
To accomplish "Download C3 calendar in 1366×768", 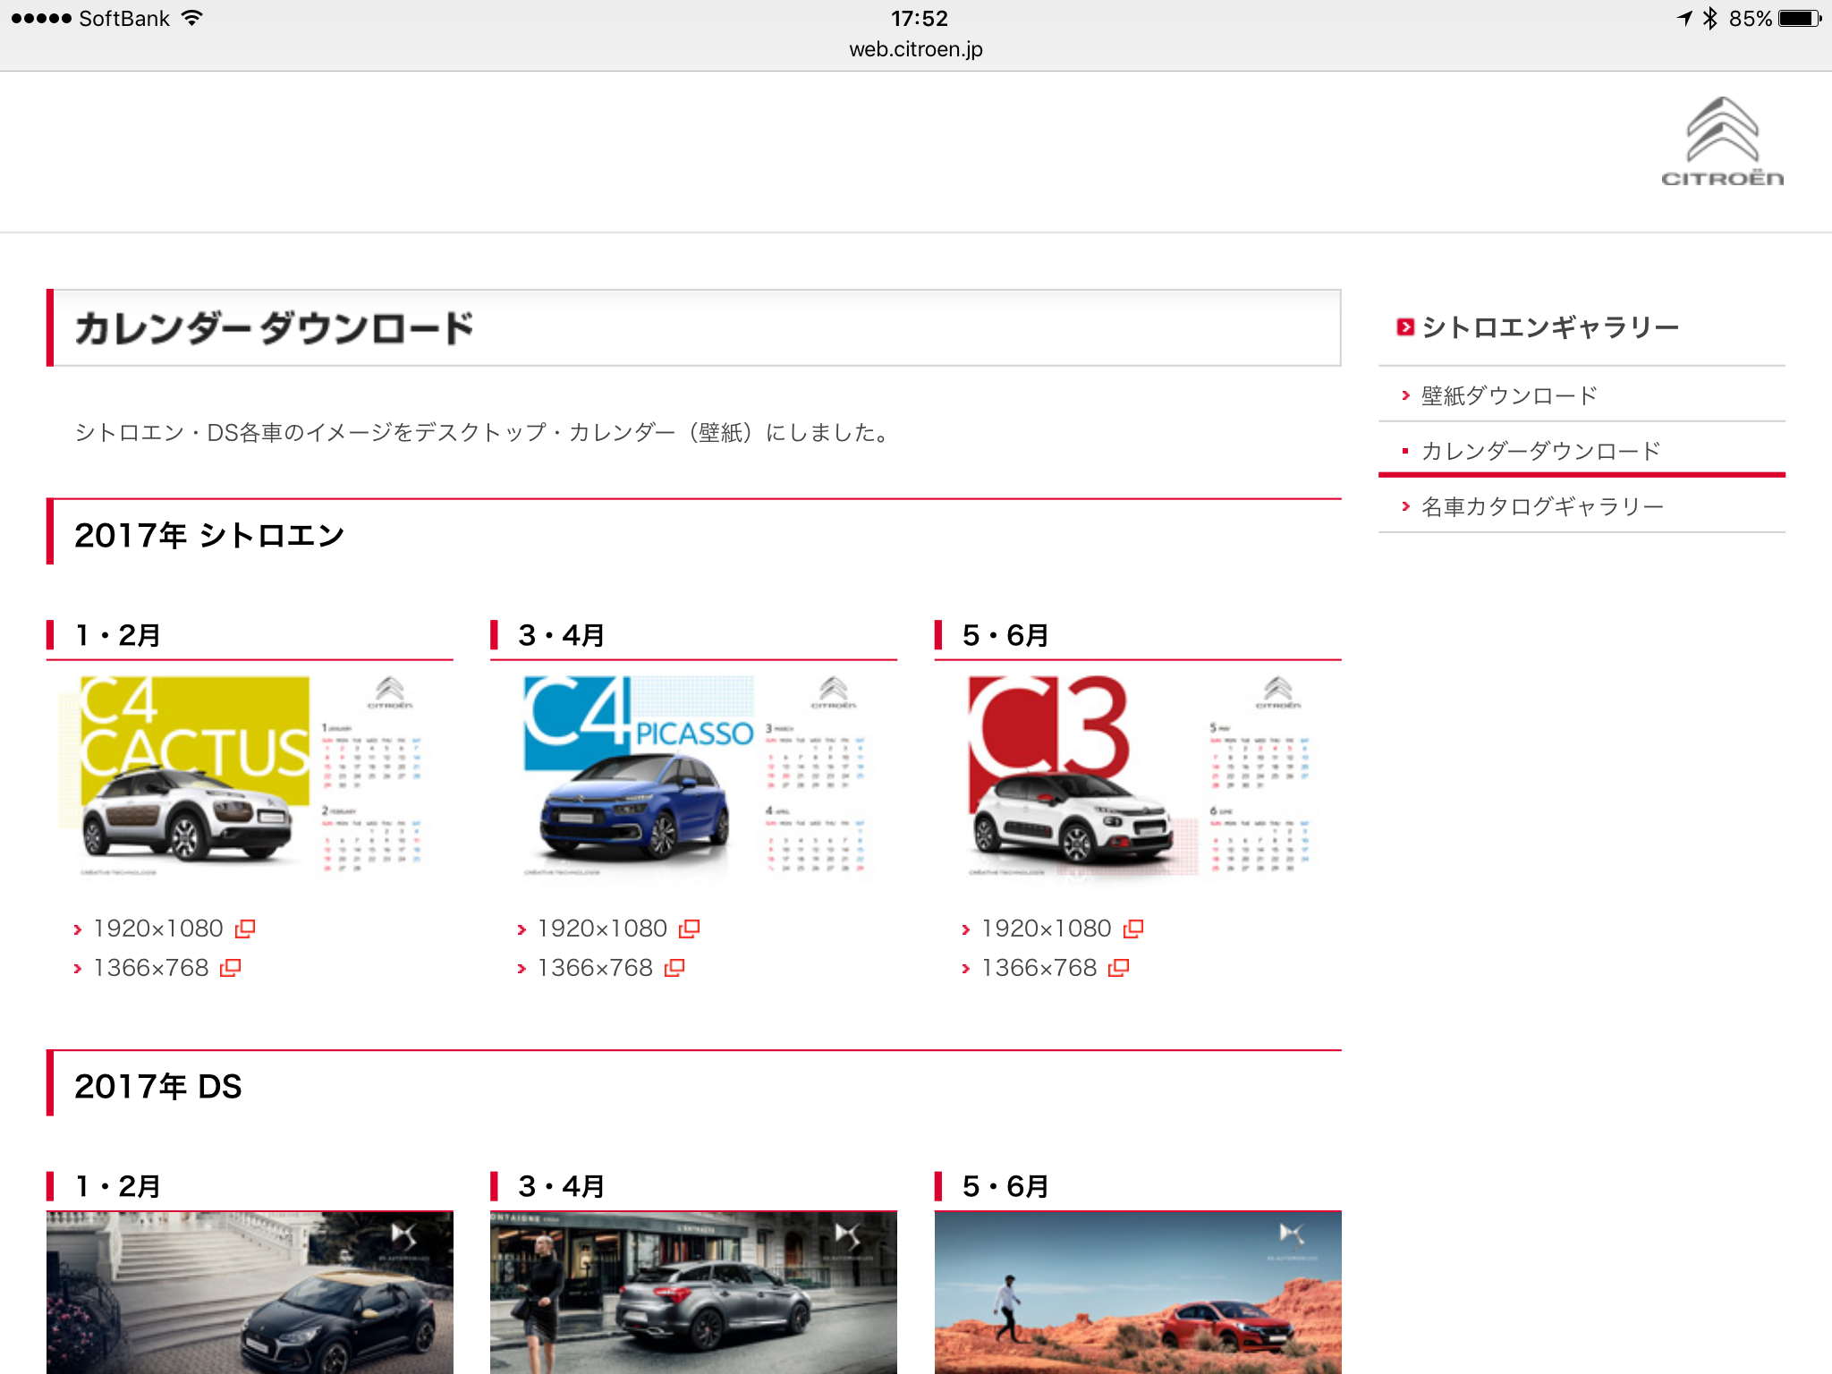I will click(x=1039, y=968).
